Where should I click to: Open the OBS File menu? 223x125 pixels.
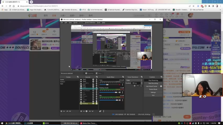tap(62, 22)
